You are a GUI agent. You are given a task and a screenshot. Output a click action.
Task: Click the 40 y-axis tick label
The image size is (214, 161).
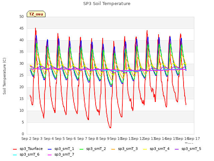[x=21, y=40]
